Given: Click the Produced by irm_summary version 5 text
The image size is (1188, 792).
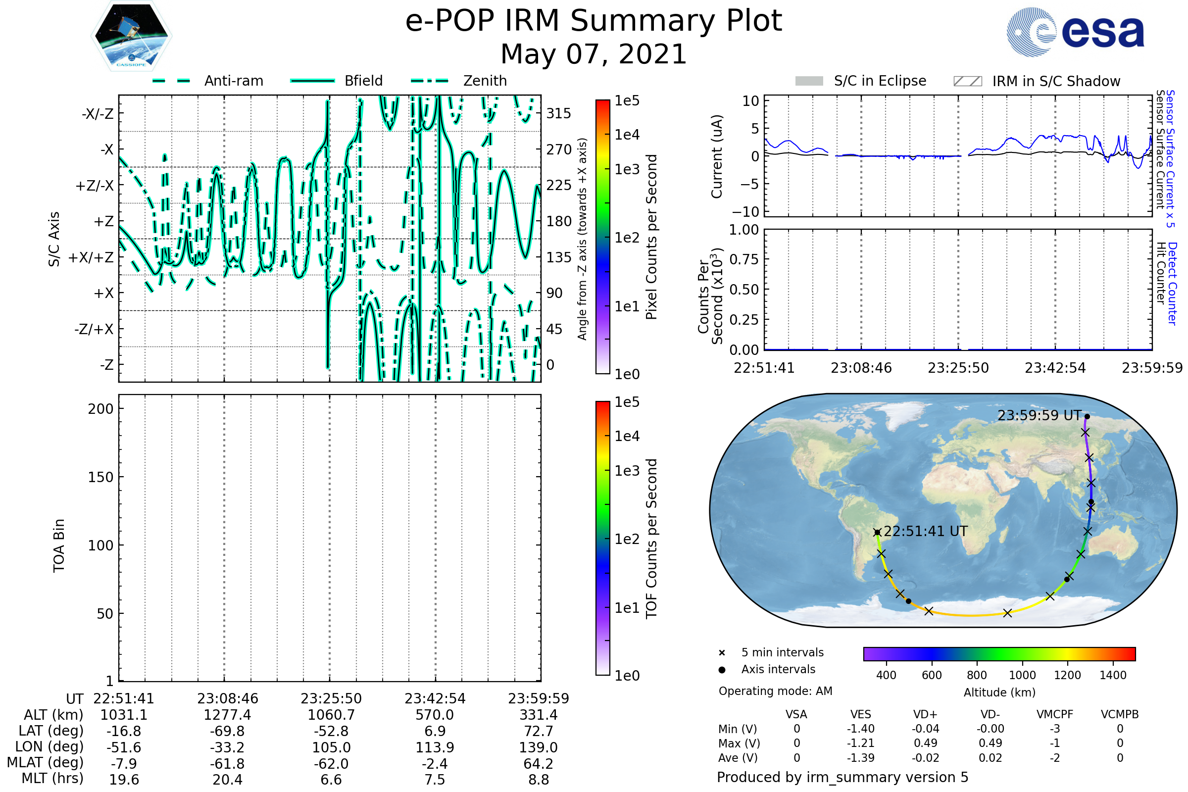Looking at the screenshot, I should click(x=842, y=777).
